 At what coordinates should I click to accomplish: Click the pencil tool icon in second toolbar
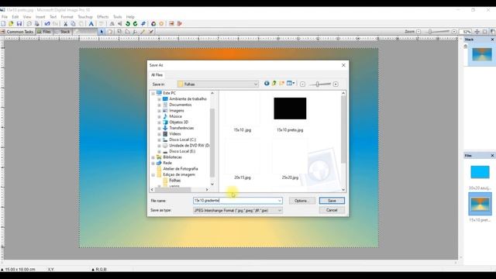pos(143,32)
